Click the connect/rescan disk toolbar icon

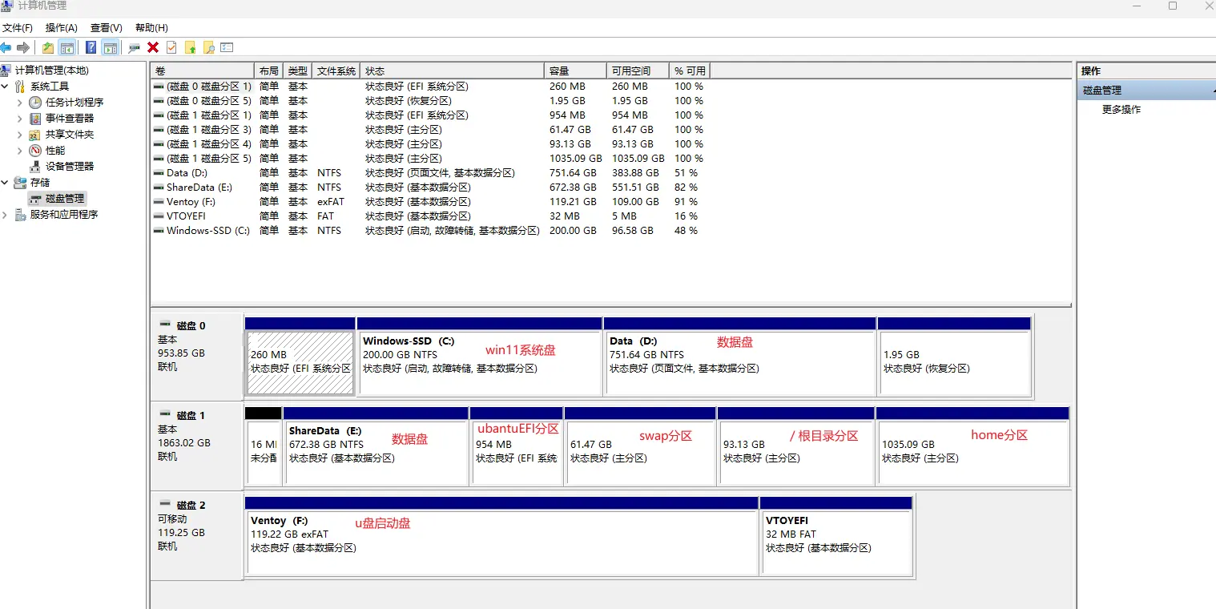click(134, 48)
